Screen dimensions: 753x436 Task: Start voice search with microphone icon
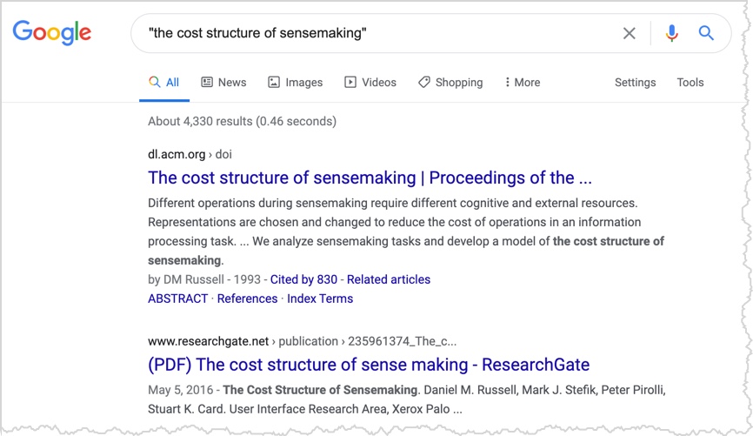pos(671,33)
